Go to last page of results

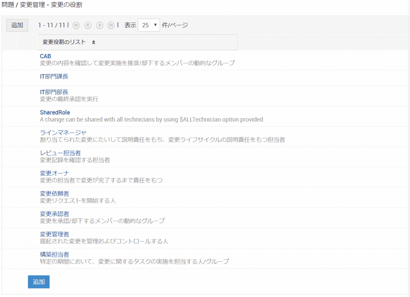[x=111, y=25]
